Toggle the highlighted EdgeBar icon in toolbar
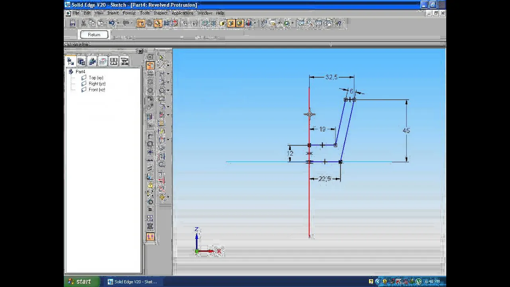 pos(141,24)
